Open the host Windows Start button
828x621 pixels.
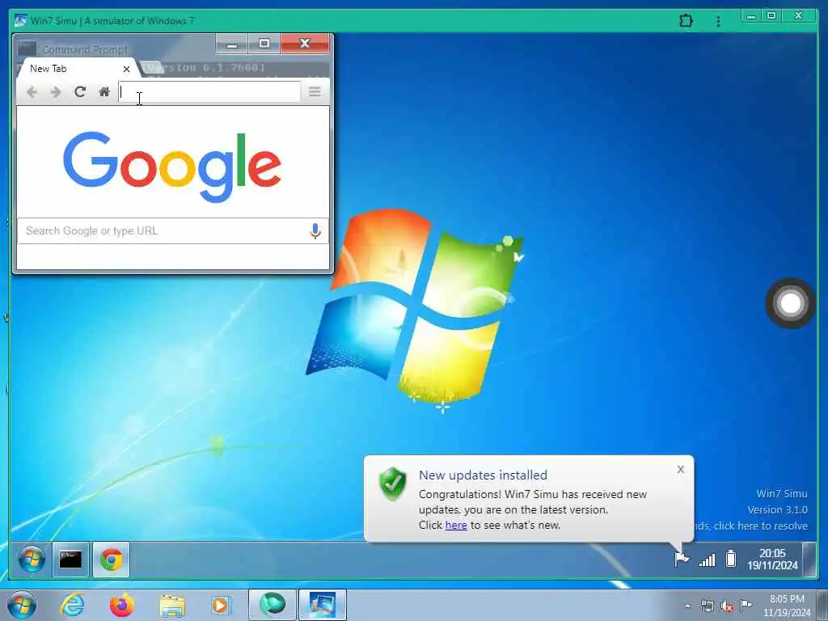[x=22, y=605]
